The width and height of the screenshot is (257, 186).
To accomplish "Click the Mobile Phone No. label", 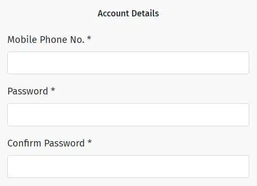I will click(x=46, y=40).
